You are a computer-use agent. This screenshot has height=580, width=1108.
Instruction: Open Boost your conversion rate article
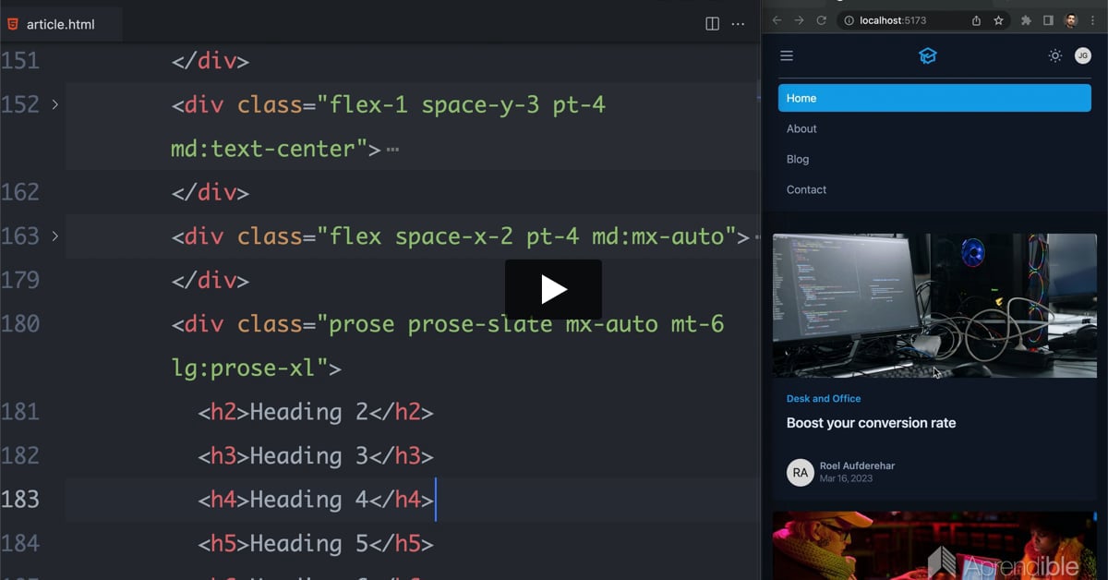click(x=871, y=423)
